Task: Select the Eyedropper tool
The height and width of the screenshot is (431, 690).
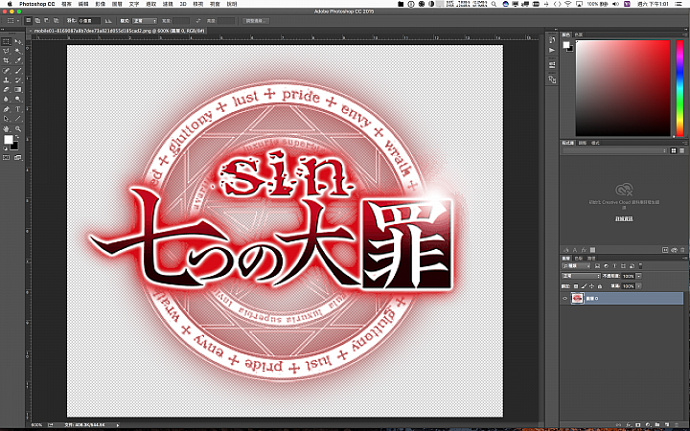Action: coord(18,60)
